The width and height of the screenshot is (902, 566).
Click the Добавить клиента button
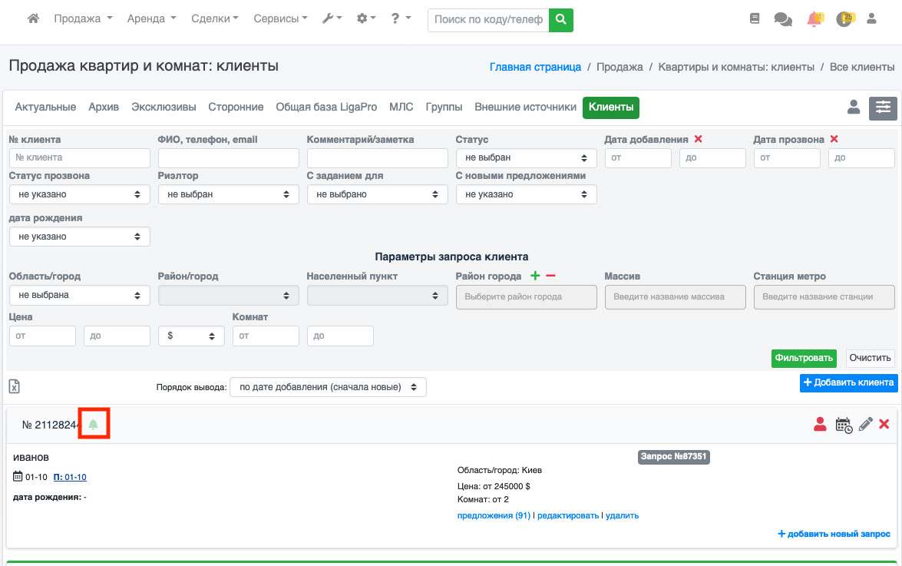coord(848,382)
